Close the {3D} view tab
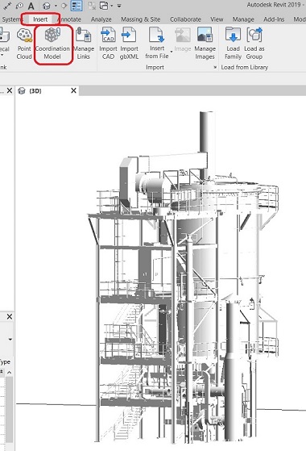The height and width of the screenshot is (451, 306). point(73,90)
